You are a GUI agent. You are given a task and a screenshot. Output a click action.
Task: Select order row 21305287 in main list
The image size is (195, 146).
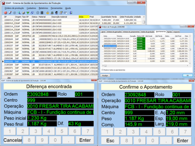coord(51,74)
